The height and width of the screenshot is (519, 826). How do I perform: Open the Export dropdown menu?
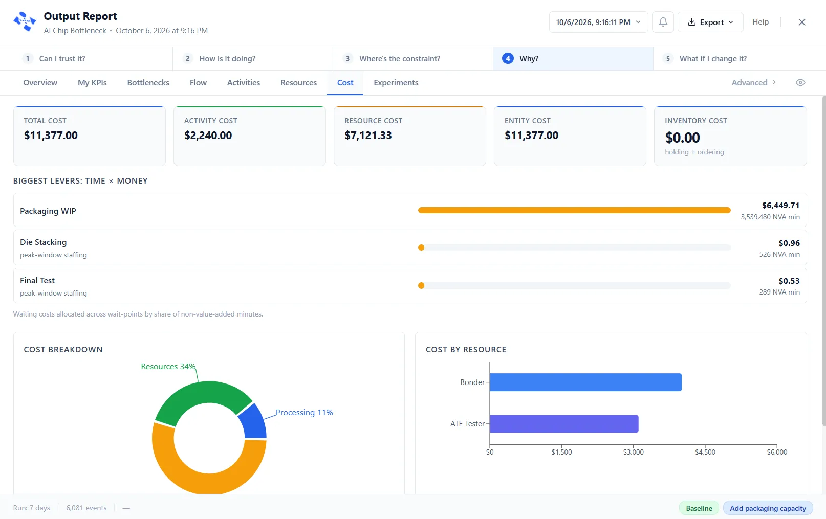point(710,22)
